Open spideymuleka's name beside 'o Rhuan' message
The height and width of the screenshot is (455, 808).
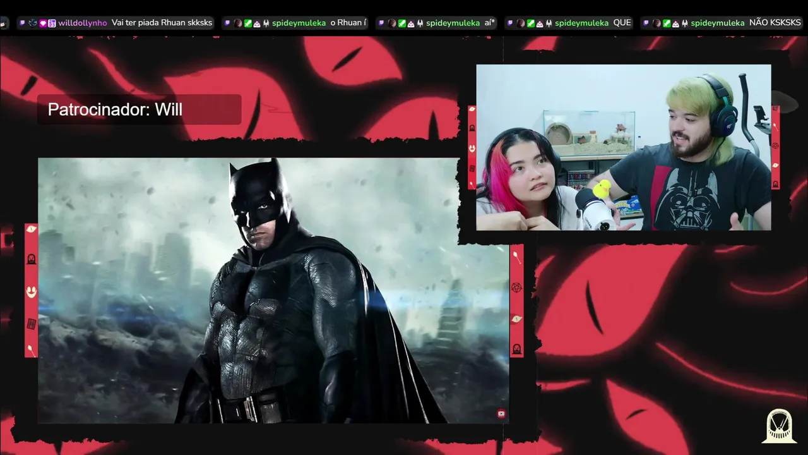[x=299, y=23]
